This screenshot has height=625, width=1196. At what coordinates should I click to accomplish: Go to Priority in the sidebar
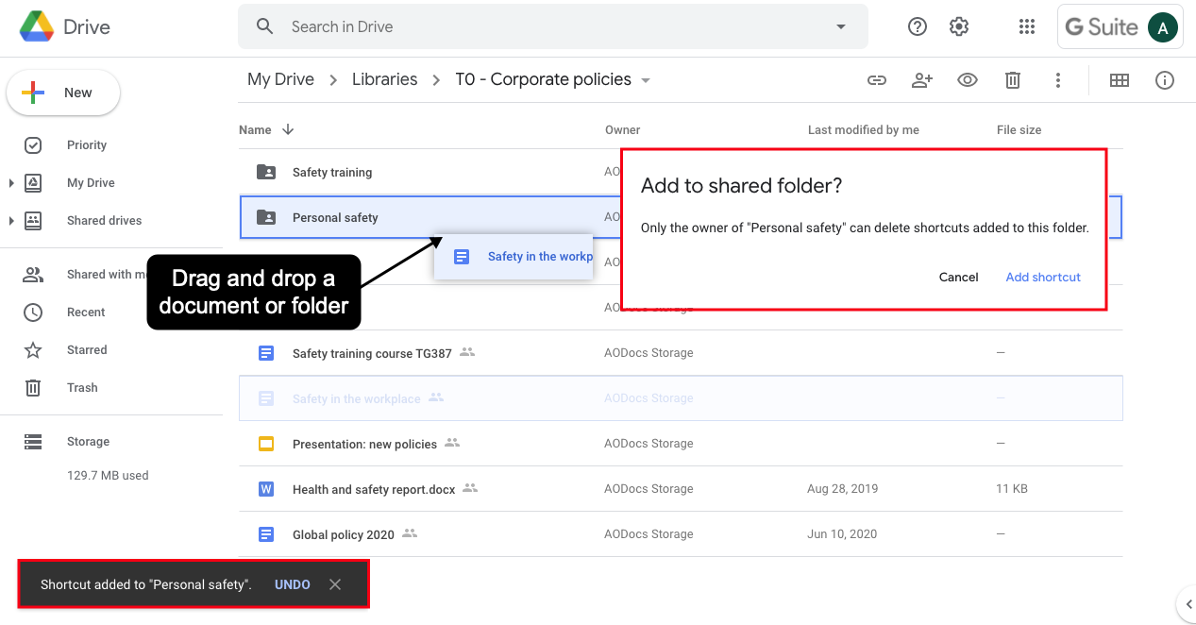87,145
